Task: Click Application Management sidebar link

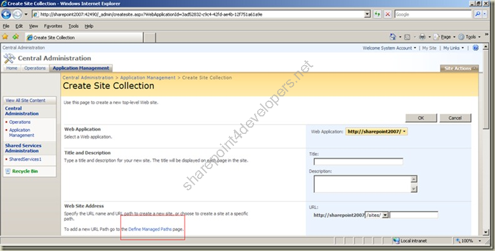Action: coord(21,133)
